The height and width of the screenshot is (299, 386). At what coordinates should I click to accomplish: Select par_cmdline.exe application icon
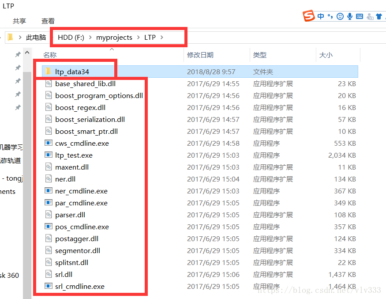click(x=49, y=203)
